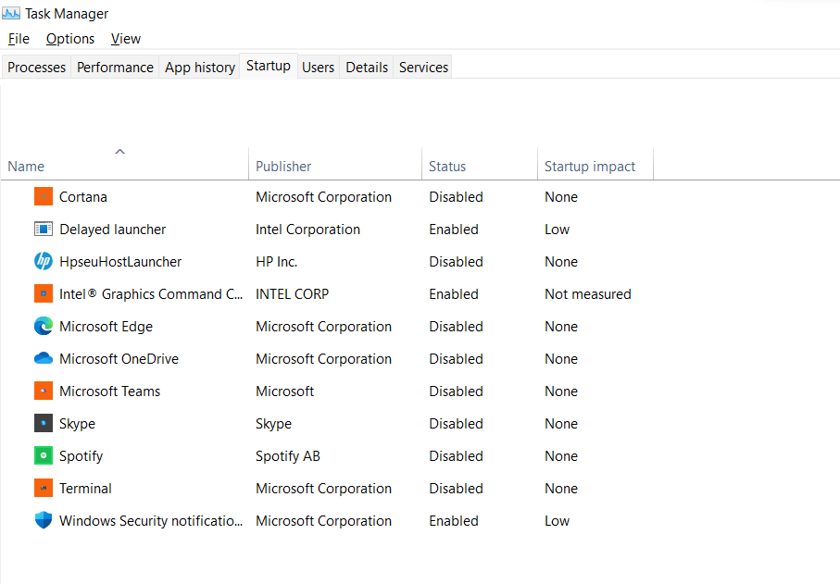Click Enabled status of Windows Security notification
This screenshot has height=584, width=840.
tap(454, 521)
